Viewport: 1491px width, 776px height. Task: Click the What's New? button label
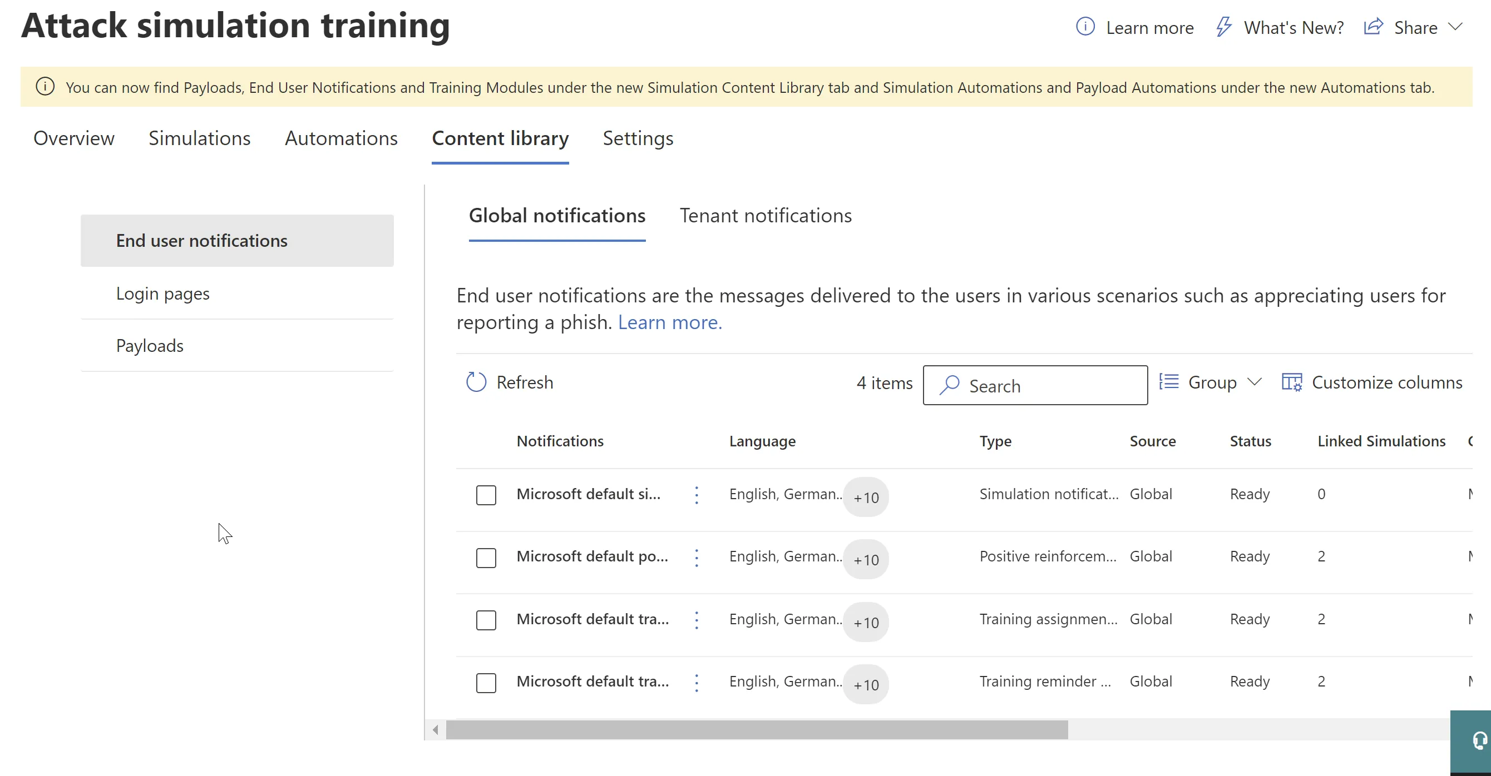pyautogui.click(x=1294, y=27)
